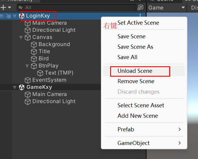Collapse the GameKxy scene foldout

pyautogui.click(x=15, y=87)
